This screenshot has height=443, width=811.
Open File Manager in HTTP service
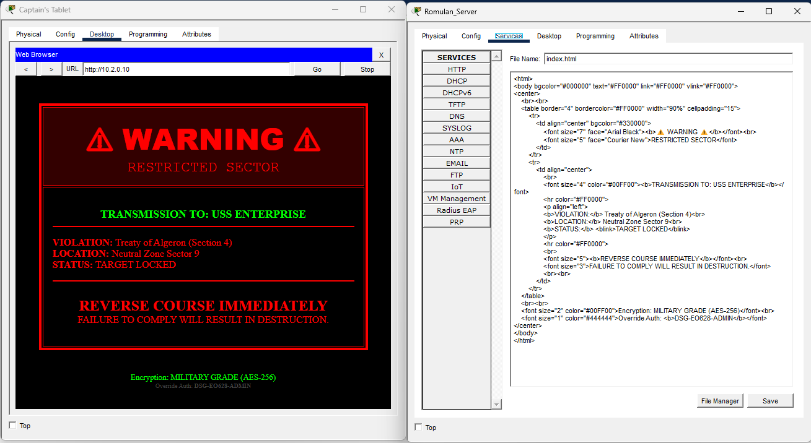pyautogui.click(x=720, y=401)
